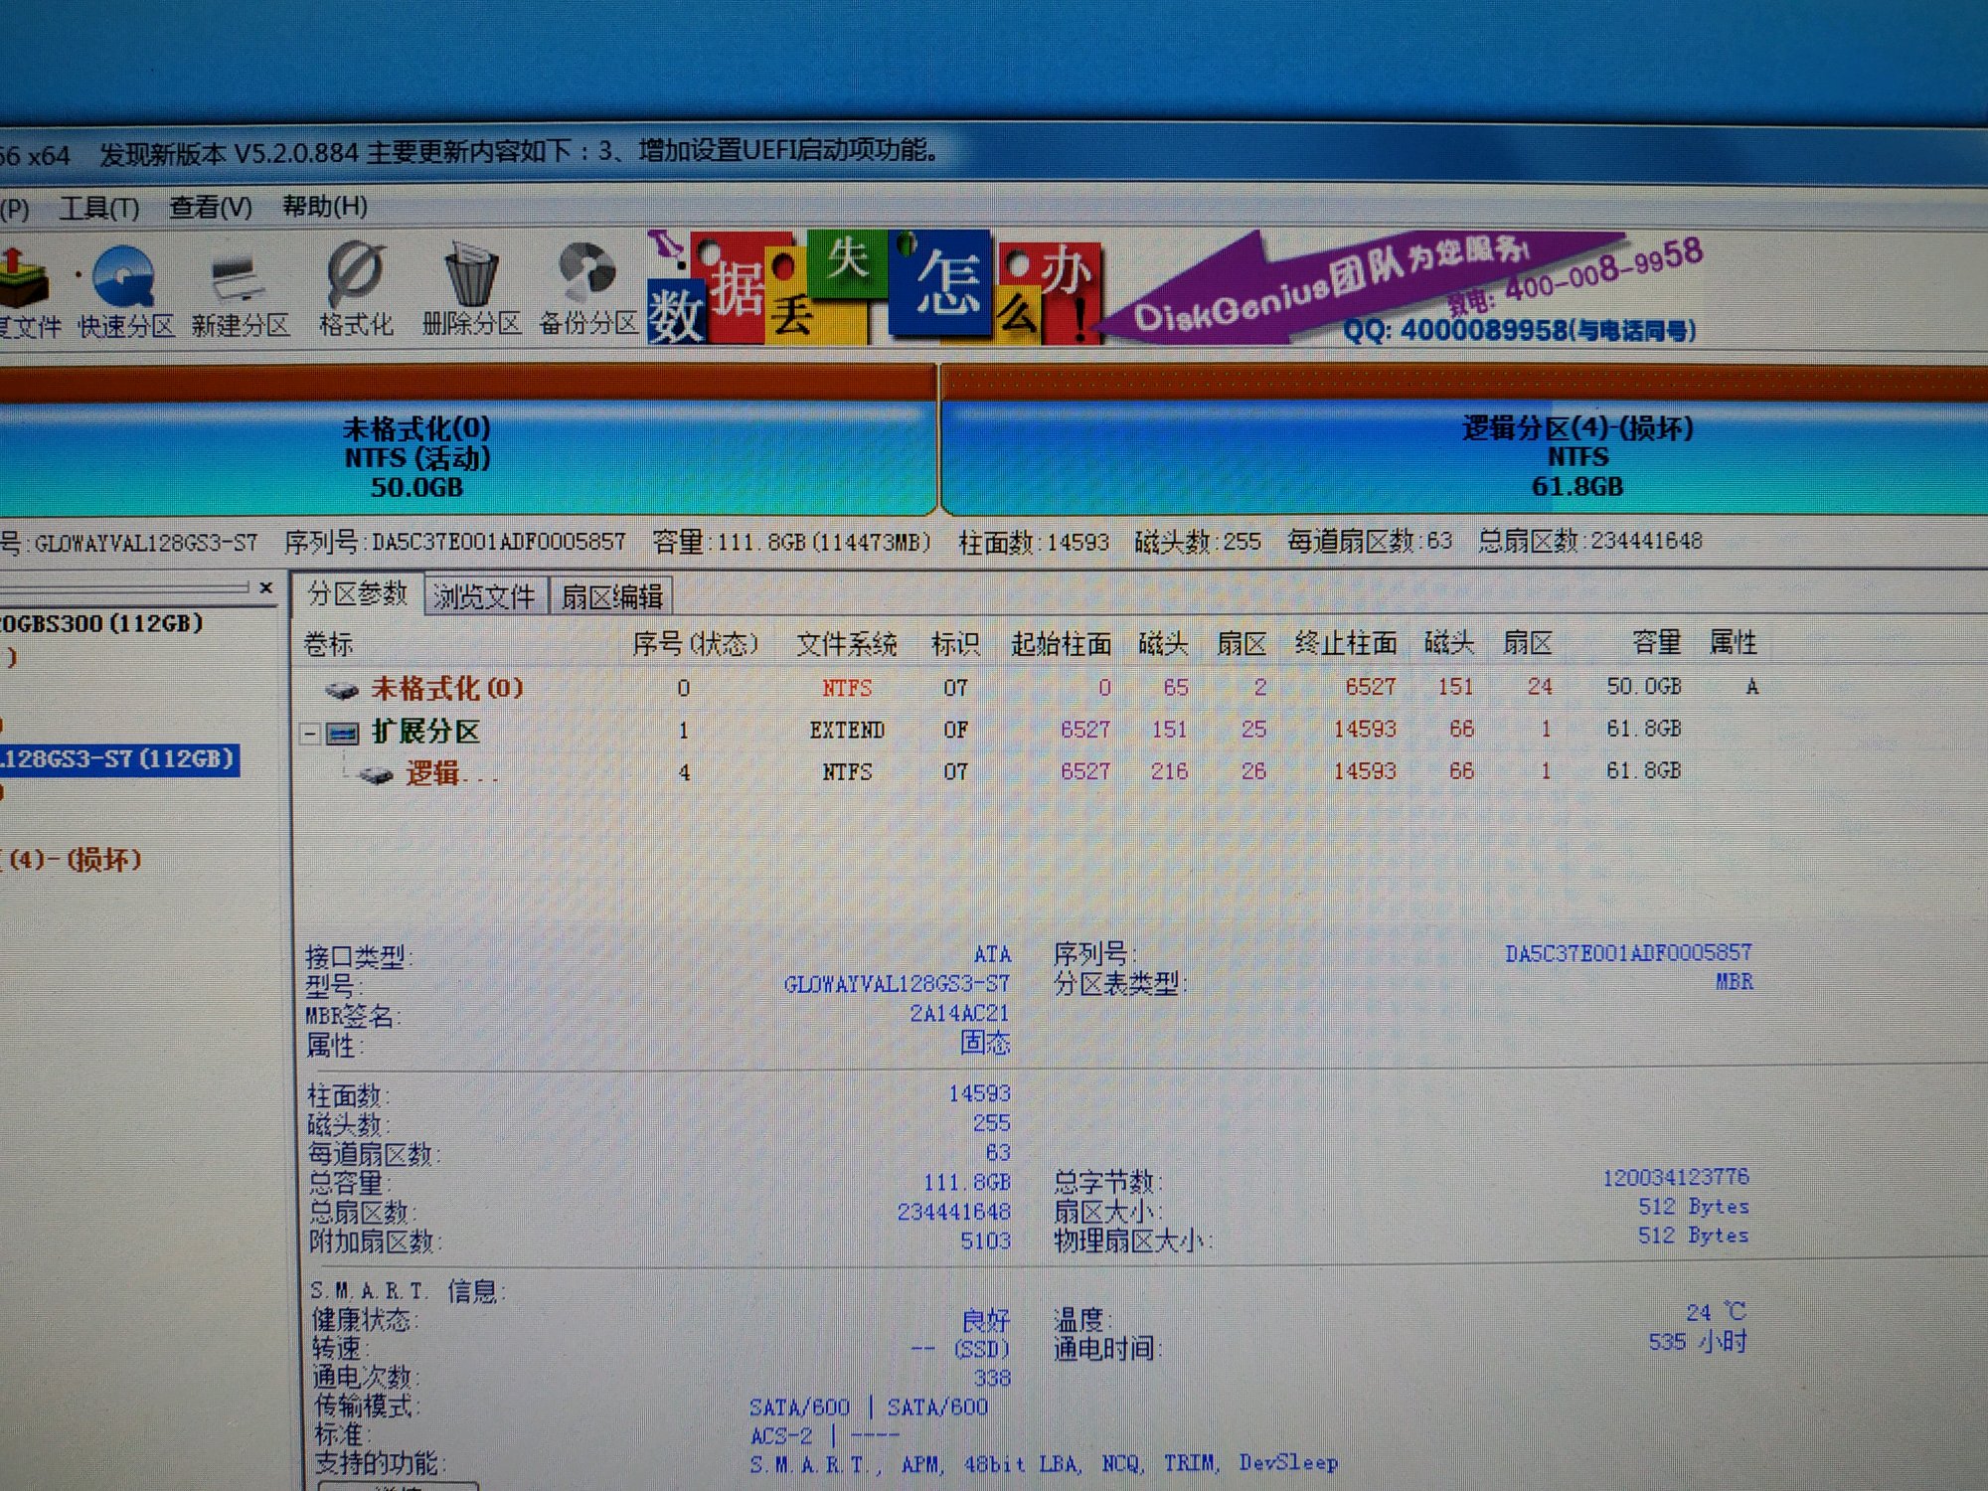Collapse the 扩展分区 tree node
This screenshot has height=1491, width=1988.
pyautogui.click(x=310, y=734)
